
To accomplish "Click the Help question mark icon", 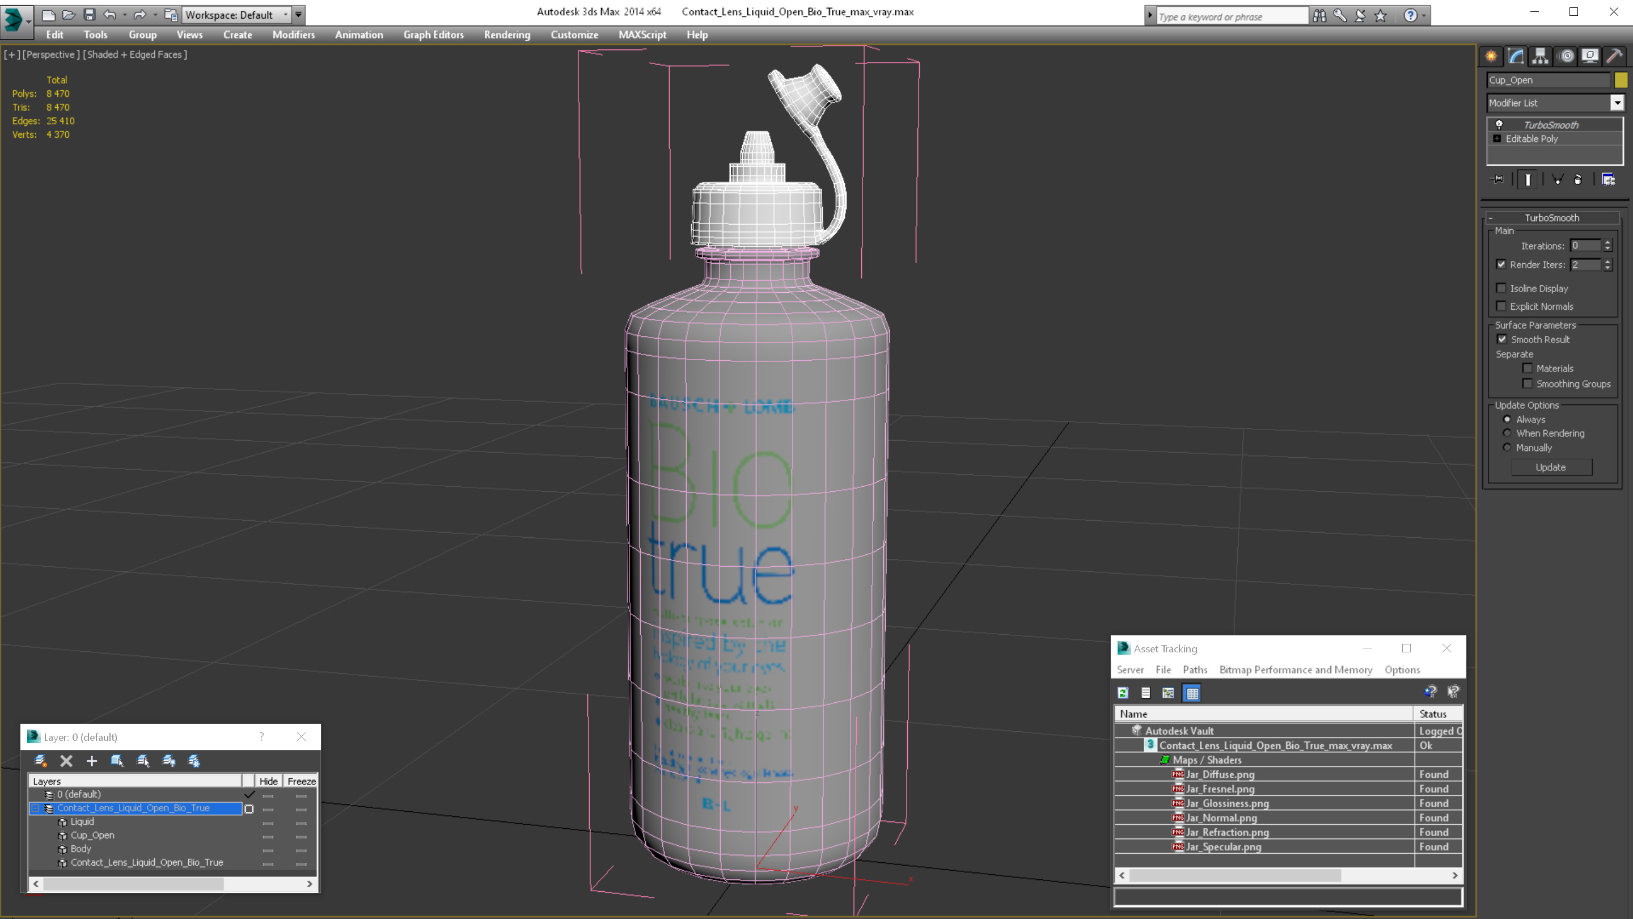I will (x=1410, y=16).
